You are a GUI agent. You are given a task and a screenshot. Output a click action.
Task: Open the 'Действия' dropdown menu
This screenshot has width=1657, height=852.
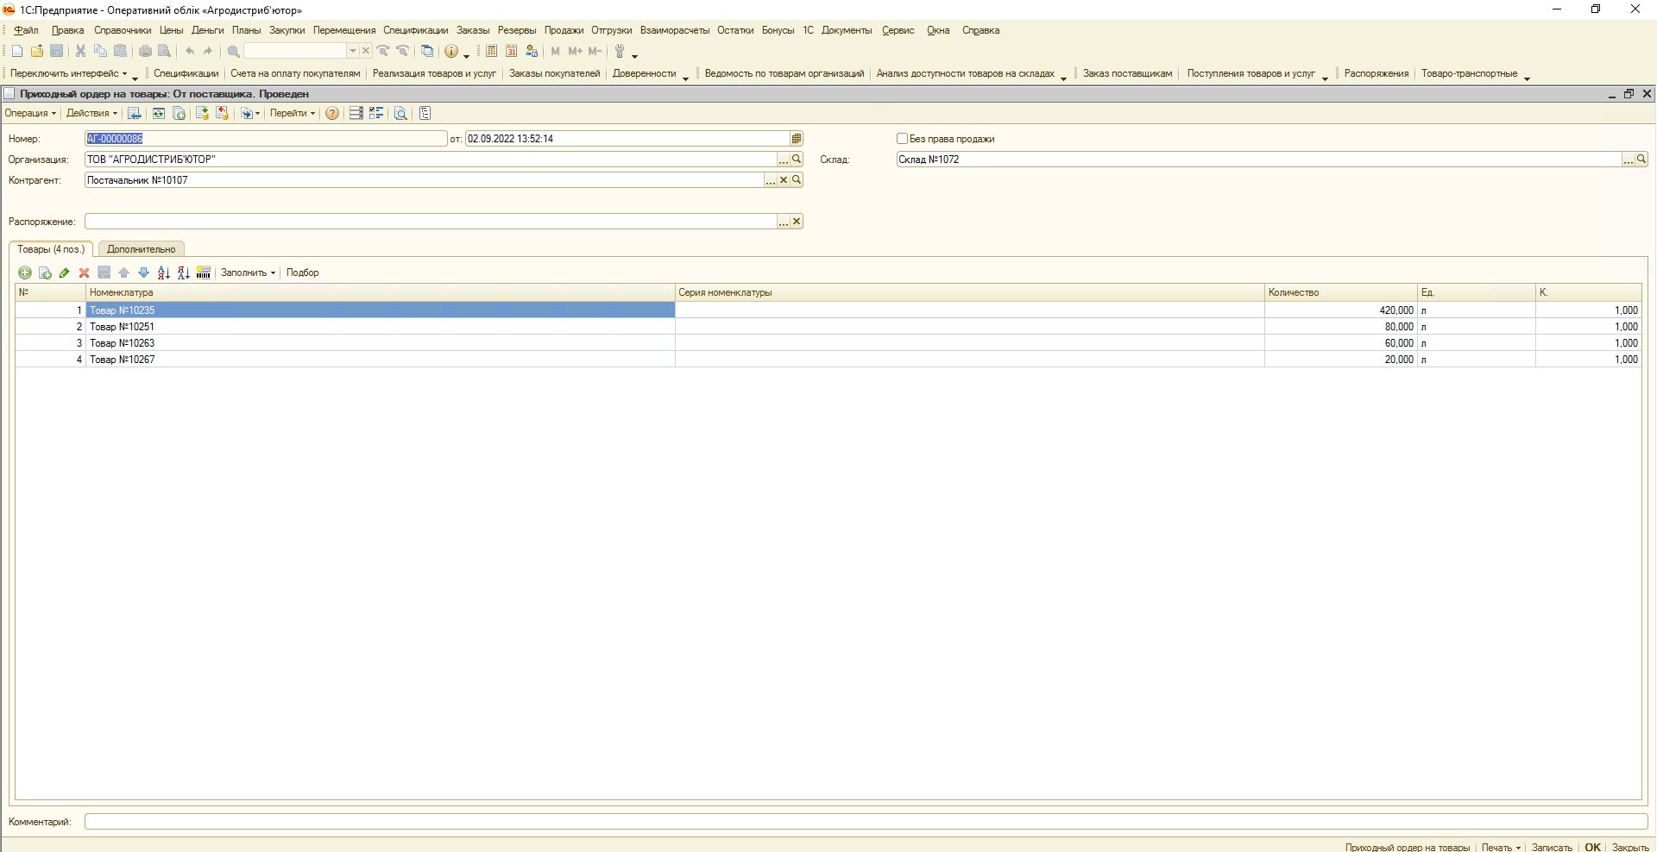click(x=91, y=113)
